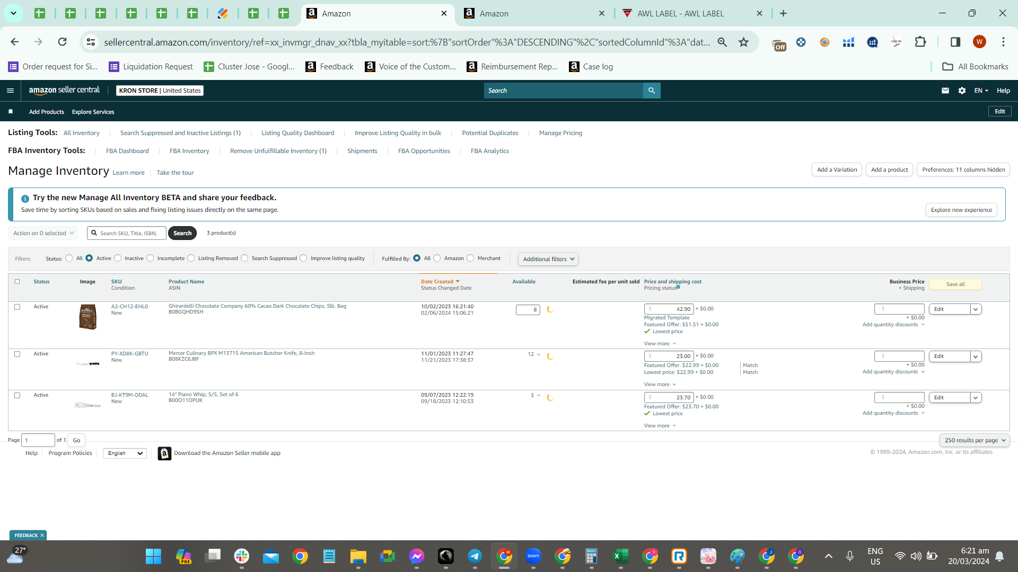The width and height of the screenshot is (1018, 572).
Task: Click the Add a product button
Action: [889, 169]
